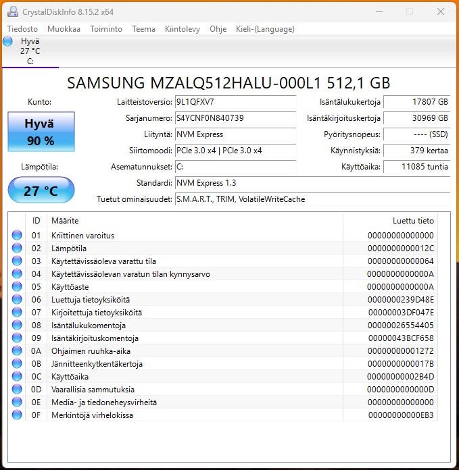The height and width of the screenshot is (470, 459).
Task: Click status orb for ID 02 Lämpötila row
Action: pos(17,248)
